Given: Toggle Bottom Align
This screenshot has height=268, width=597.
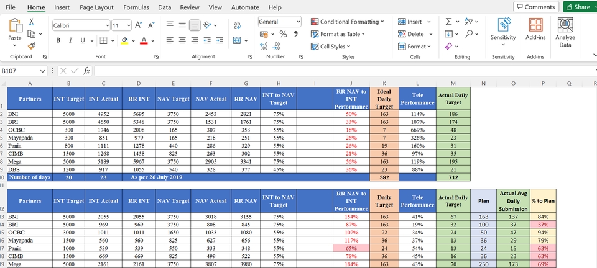Looking at the screenshot, I should tap(195, 25).
